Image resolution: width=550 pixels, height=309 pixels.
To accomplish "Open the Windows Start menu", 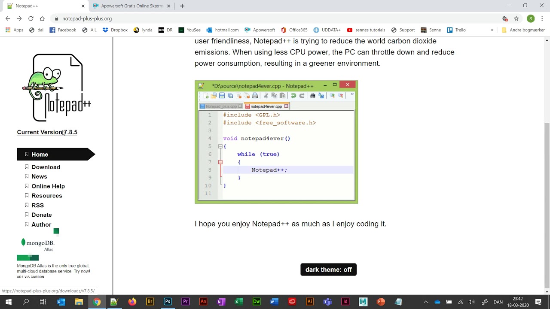I will pos(8,302).
